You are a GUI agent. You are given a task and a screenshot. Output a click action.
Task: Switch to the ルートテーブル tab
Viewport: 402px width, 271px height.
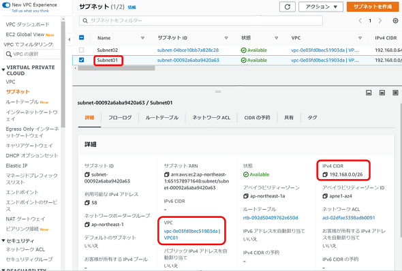[x=161, y=118]
